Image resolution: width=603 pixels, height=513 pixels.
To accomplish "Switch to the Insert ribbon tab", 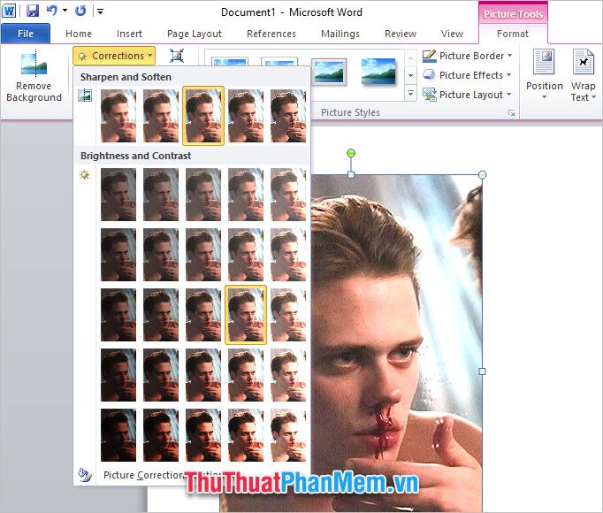I will tap(129, 34).
